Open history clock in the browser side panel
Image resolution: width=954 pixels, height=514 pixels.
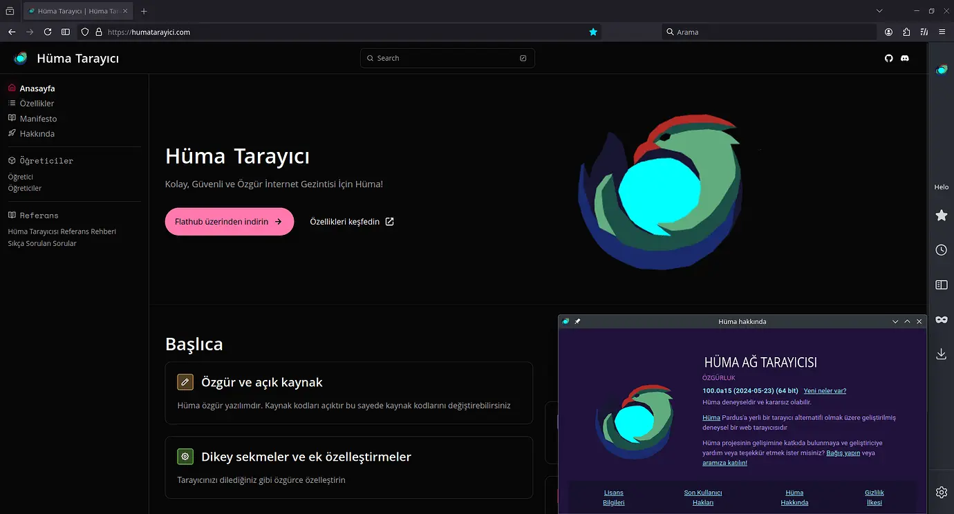(942, 250)
